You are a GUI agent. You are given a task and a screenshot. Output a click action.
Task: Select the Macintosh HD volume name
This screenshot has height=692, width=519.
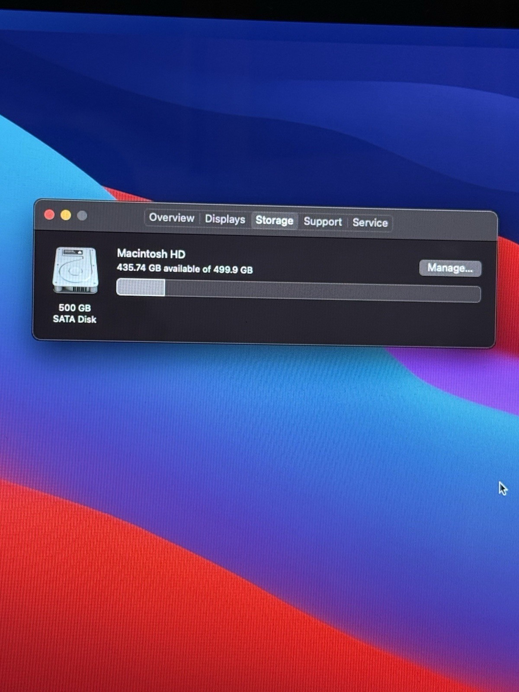pos(151,253)
